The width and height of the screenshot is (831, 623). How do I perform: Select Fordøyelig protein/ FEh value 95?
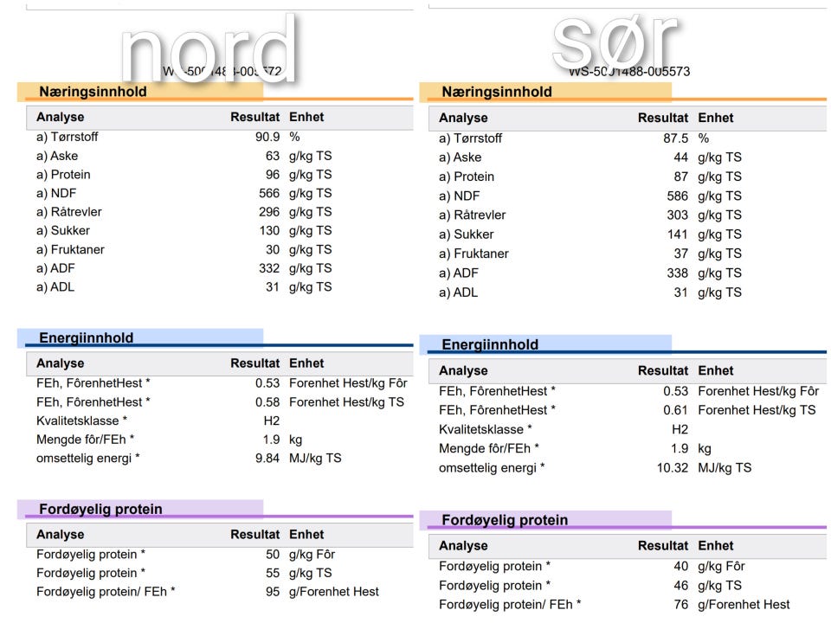[x=273, y=591]
